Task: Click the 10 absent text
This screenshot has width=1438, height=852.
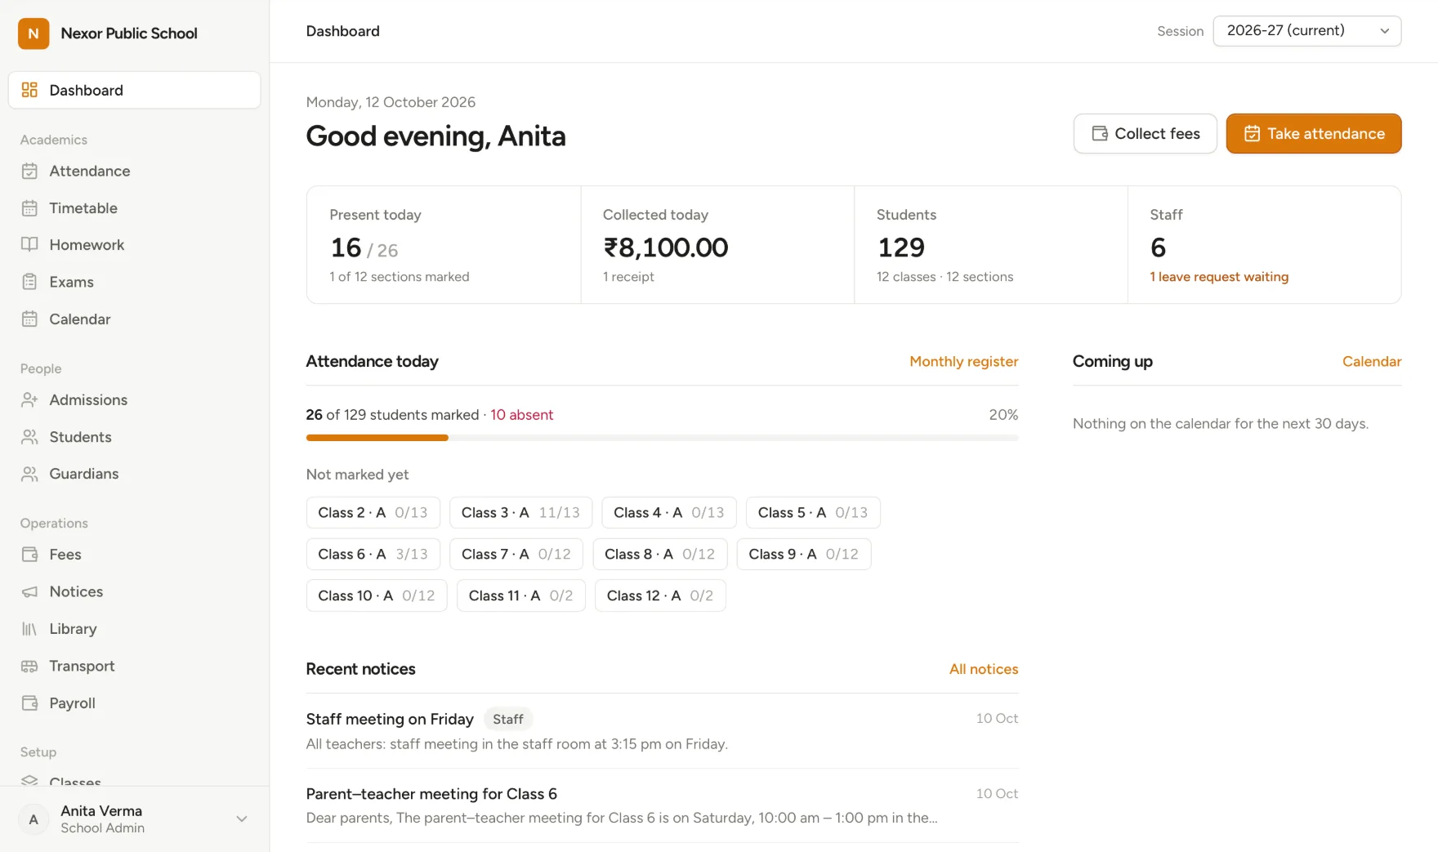Action: (x=521, y=415)
